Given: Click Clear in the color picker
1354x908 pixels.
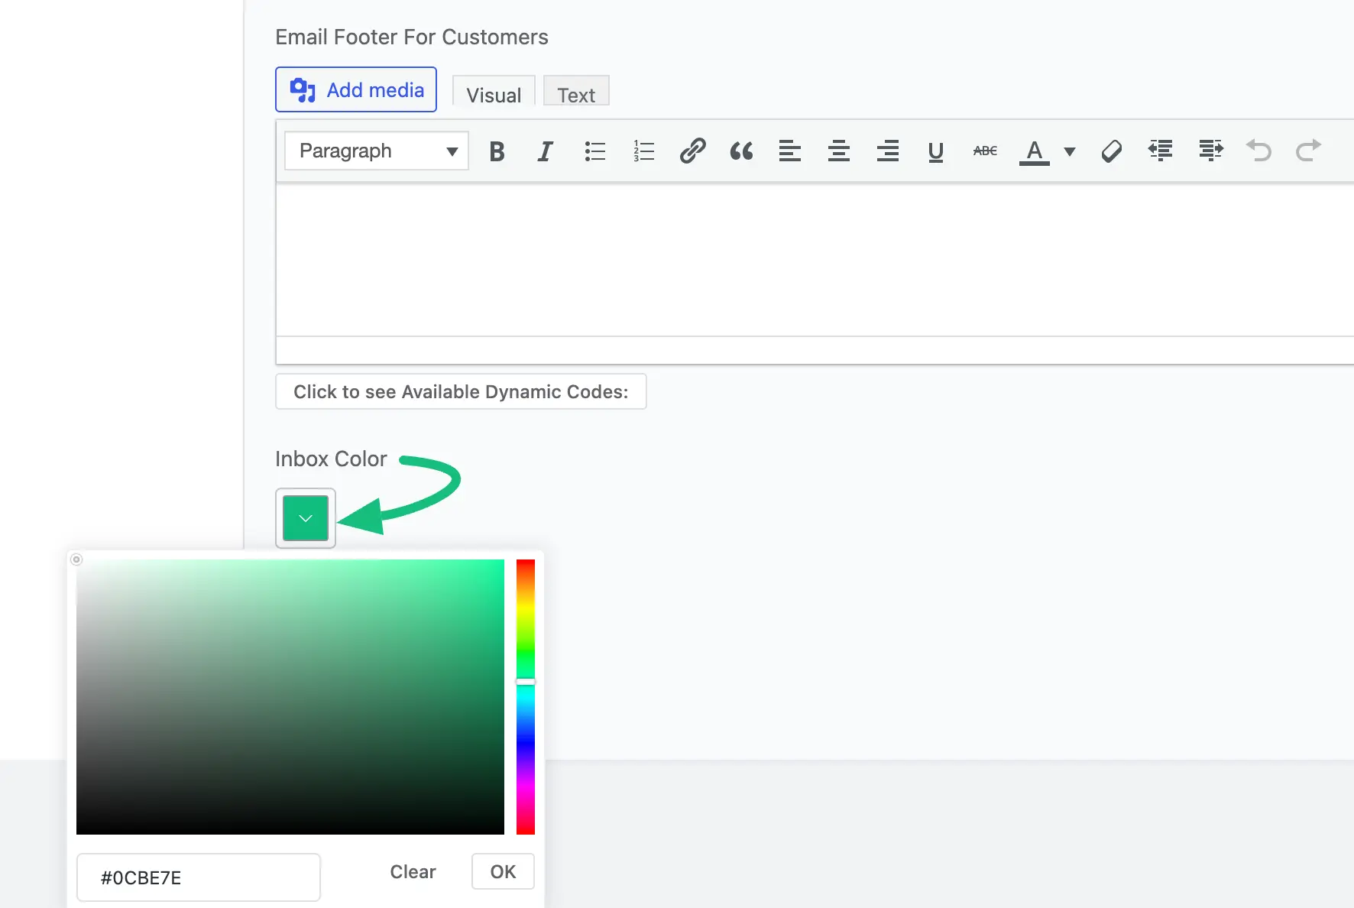Looking at the screenshot, I should [413, 872].
